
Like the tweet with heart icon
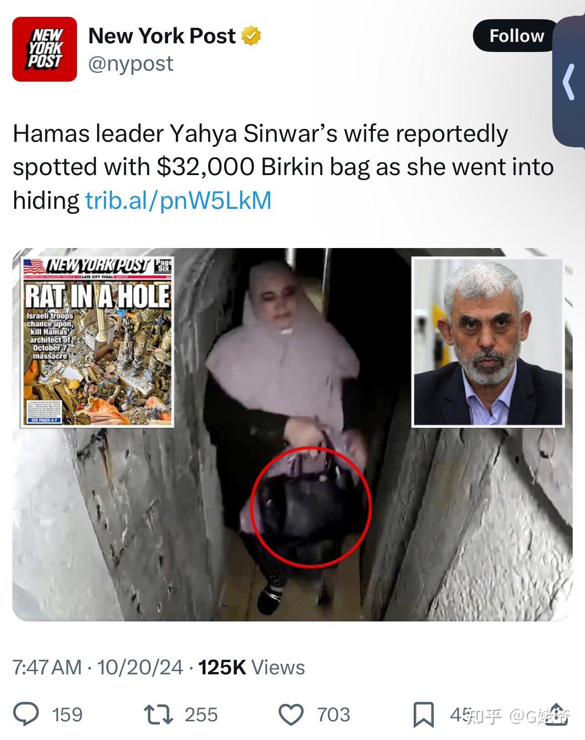[291, 714]
